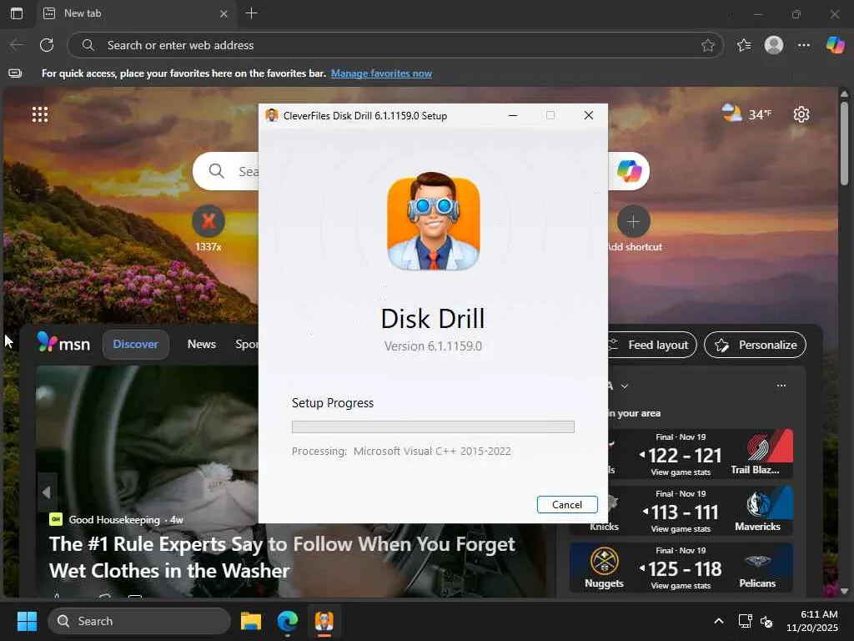Minimize the Disk Drill Setup window

click(513, 115)
